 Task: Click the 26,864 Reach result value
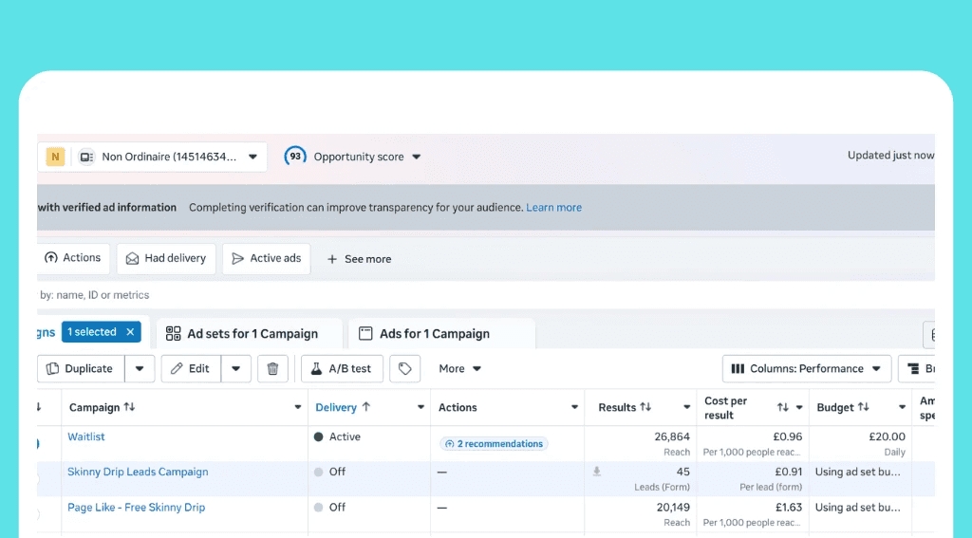coord(672,437)
